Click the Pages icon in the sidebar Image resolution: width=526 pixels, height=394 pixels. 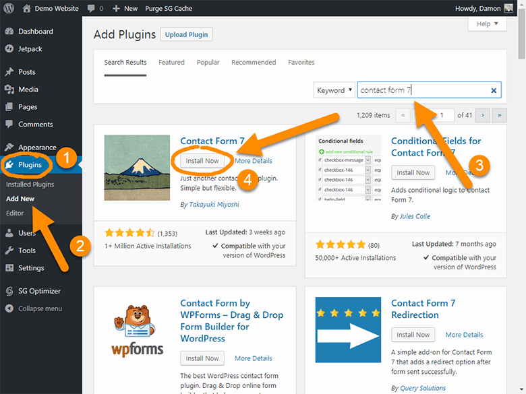(9, 106)
